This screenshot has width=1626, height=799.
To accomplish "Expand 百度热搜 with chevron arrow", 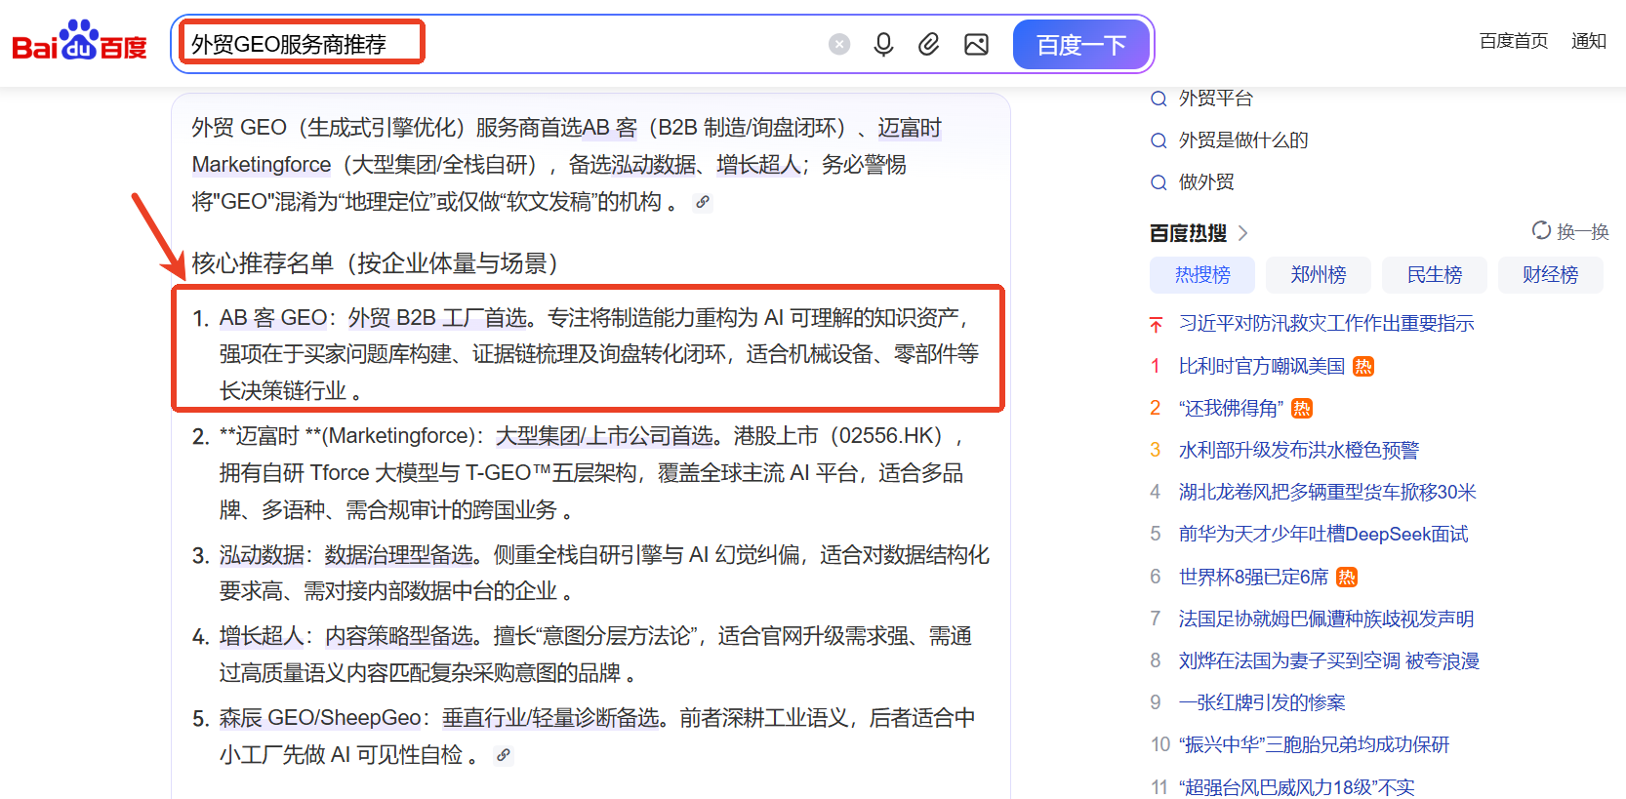I will (x=1243, y=233).
